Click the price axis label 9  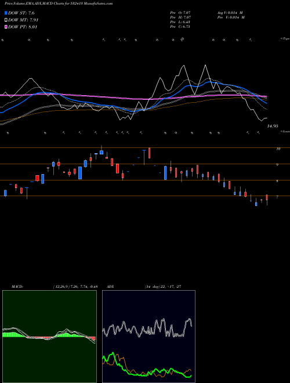click(277, 165)
